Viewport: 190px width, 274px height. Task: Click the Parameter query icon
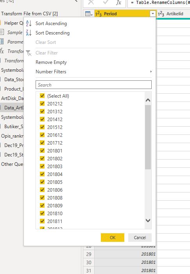pyautogui.click(x=2, y=42)
